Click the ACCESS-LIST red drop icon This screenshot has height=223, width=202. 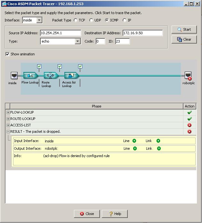[x=190, y=125]
